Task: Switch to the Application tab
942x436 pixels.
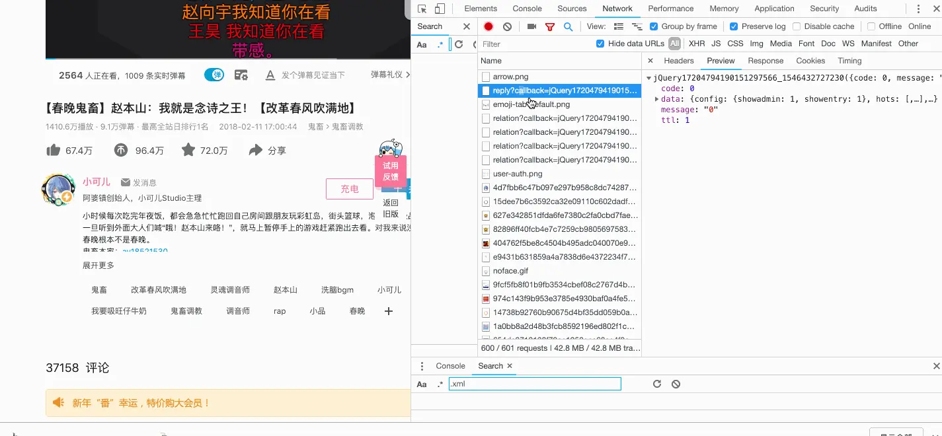Action: [x=774, y=9]
